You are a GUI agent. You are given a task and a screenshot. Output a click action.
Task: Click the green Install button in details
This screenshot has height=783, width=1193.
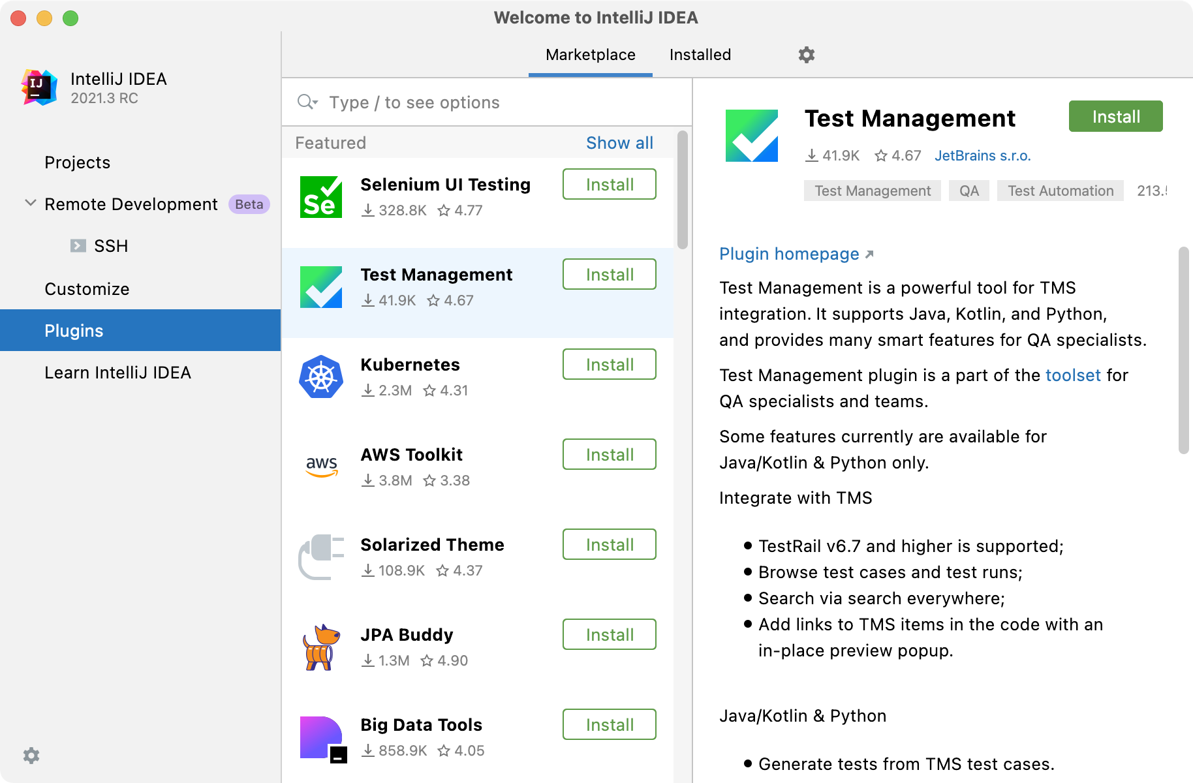(x=1116, y=117)
